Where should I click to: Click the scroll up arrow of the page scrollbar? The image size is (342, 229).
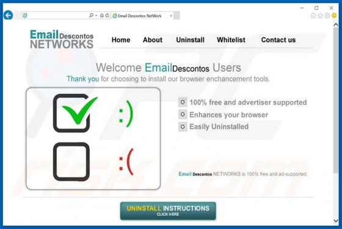(336, 24)
